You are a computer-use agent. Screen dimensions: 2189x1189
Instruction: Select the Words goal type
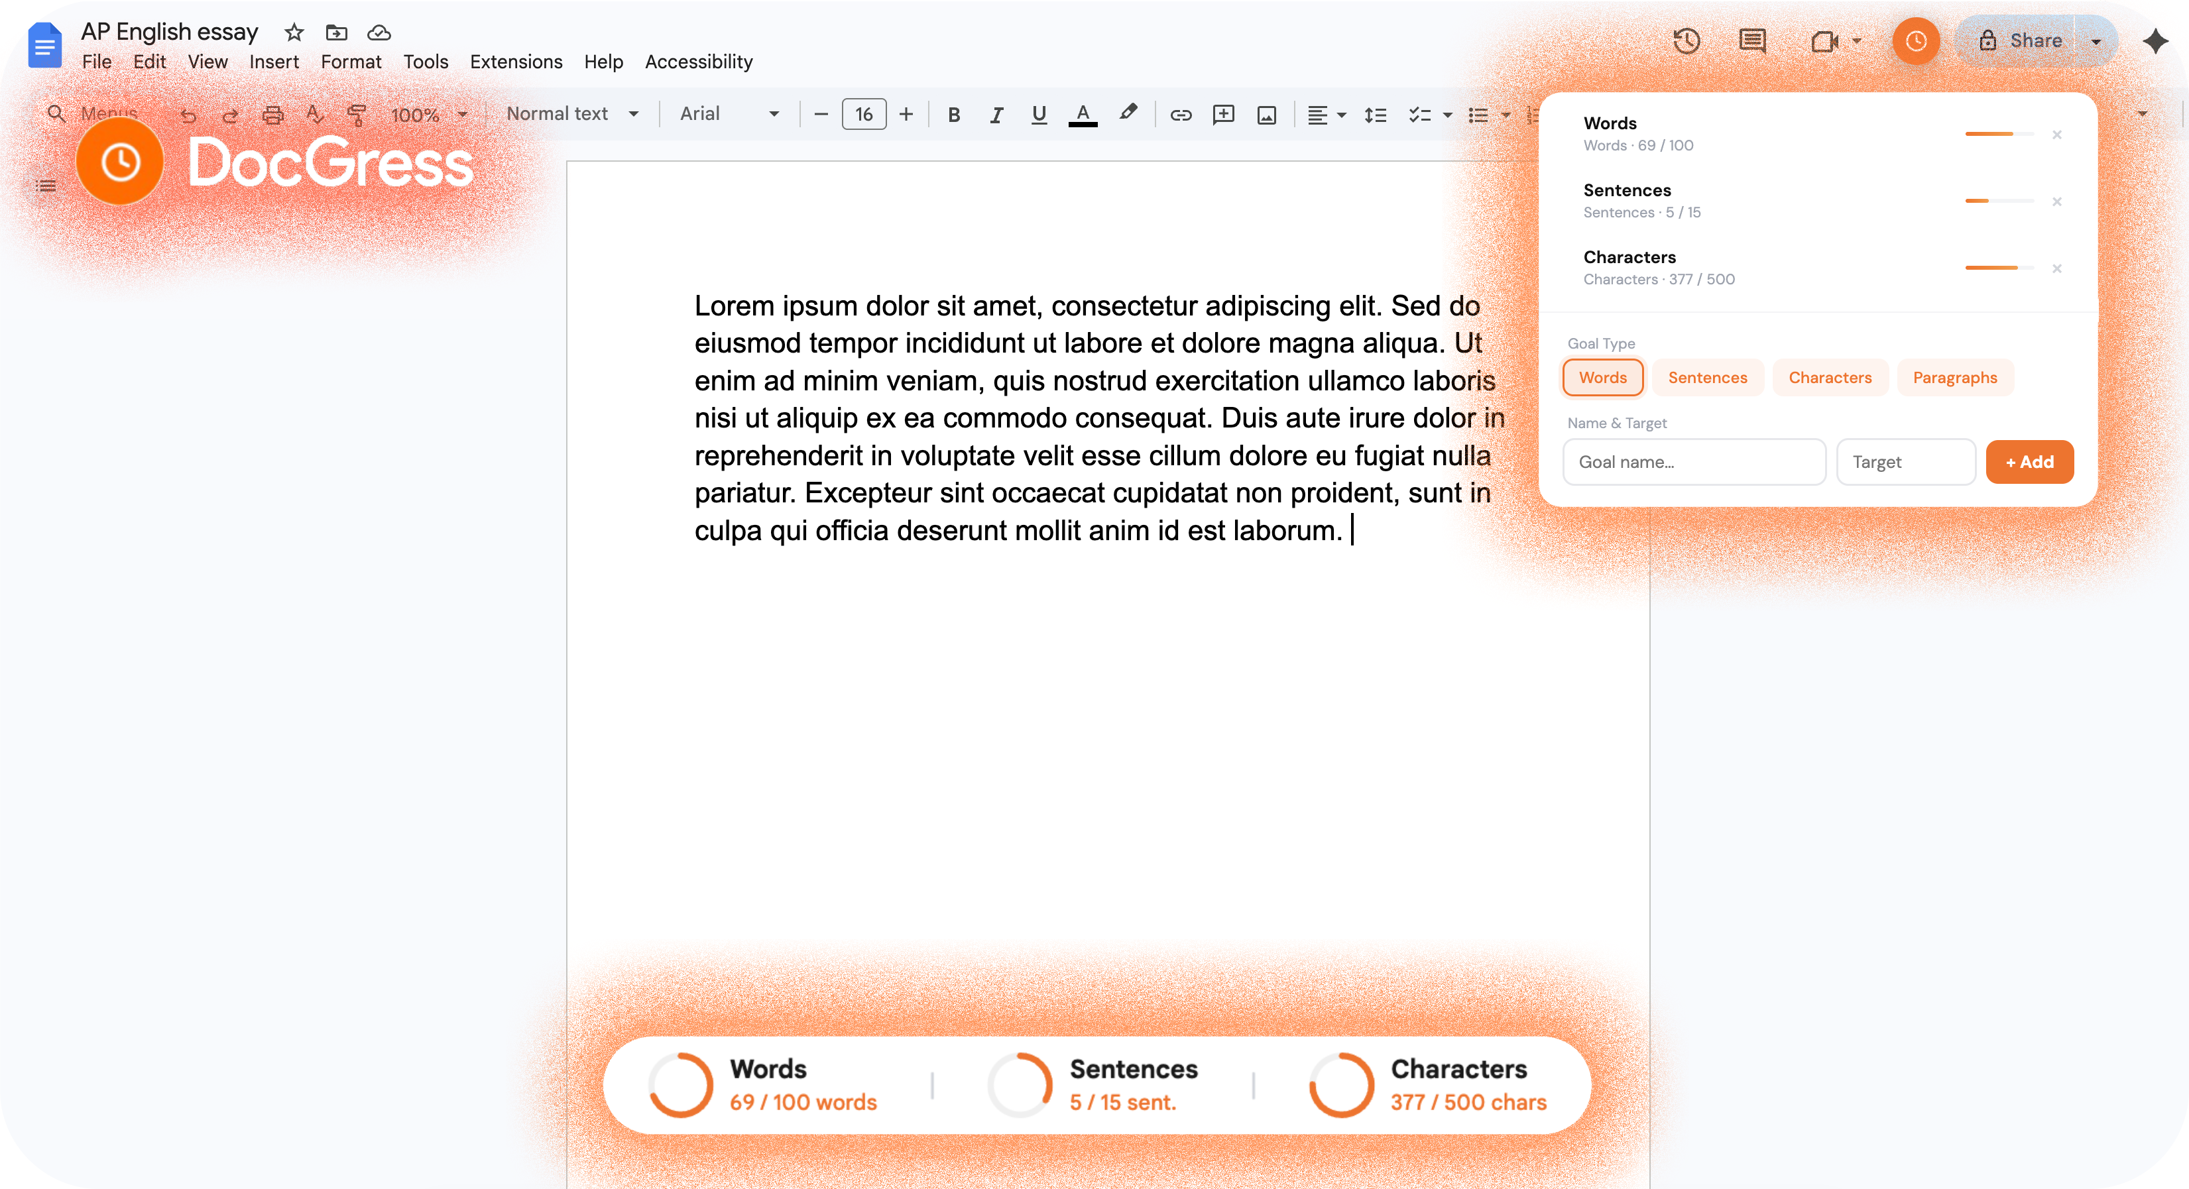point(1603,377)
